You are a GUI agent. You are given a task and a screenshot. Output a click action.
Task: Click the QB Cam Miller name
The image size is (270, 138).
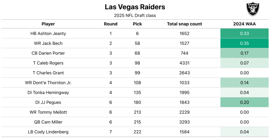coord(48,122)
